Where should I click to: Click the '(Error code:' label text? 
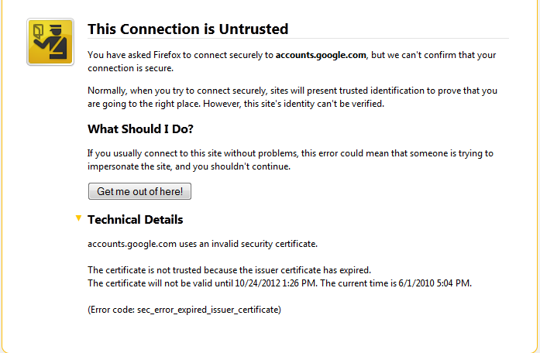[111, 310]
